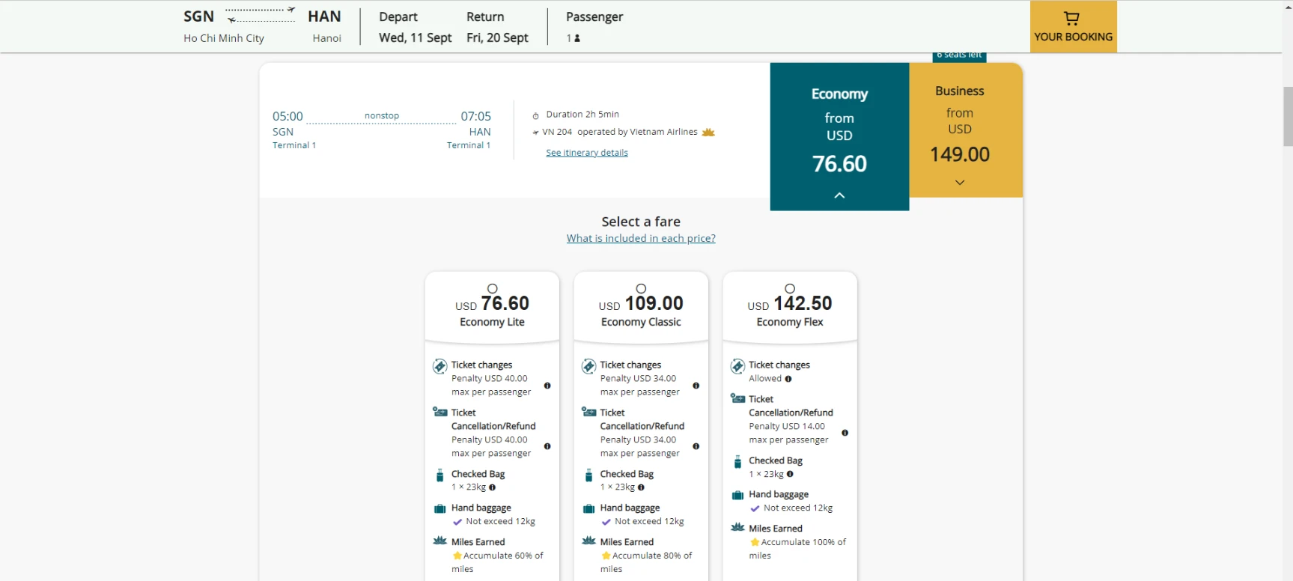Expand the Business fare chevron
1293x581 pixels.
(960, 183)
